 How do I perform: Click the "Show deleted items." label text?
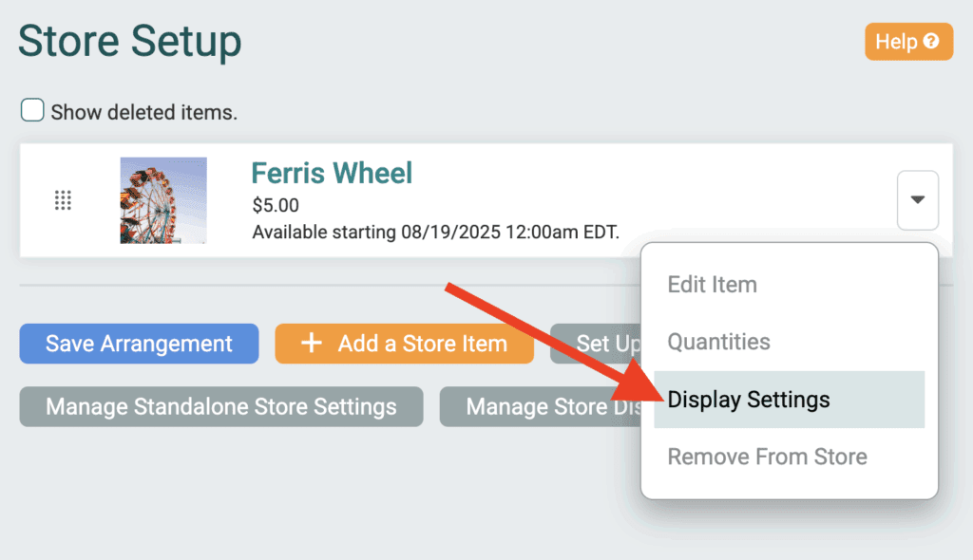click(144, 112)
